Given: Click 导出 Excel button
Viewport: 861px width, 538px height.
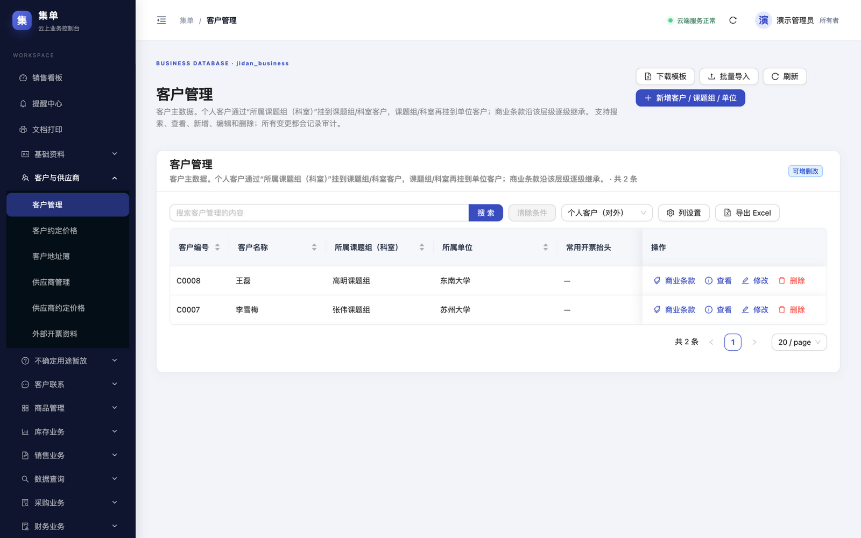Looking at the screenshot, I should pos(747,213).
